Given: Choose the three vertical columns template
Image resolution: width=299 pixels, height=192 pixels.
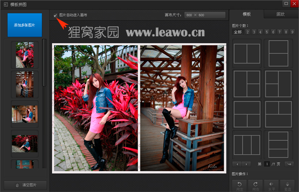Looking at the screenshot, I should (247, 145).
